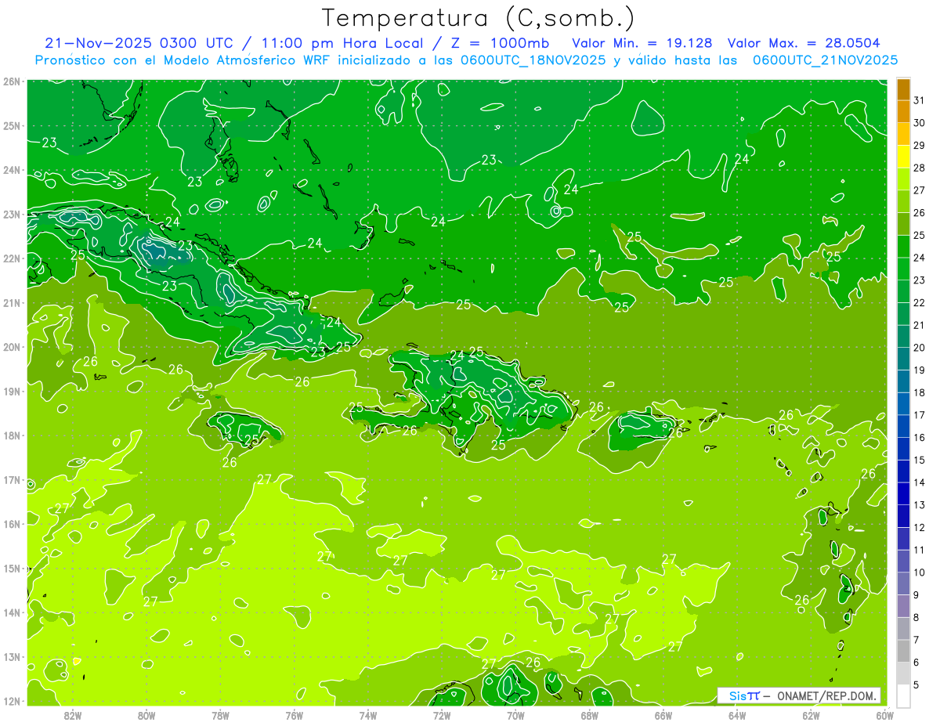Pick the green swatch between legend values 23 and 24
Viewport: 940px width, 726px height.
[904, 269]
